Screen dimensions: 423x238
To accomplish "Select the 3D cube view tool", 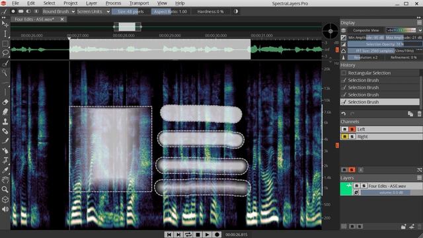I will tap(5, 200).
